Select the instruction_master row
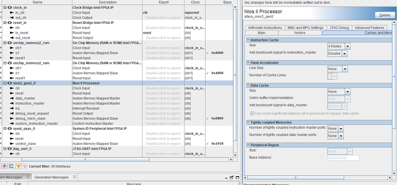Image resolution: width=397 pixels, height=185 pixels. [x=118, y=103]
